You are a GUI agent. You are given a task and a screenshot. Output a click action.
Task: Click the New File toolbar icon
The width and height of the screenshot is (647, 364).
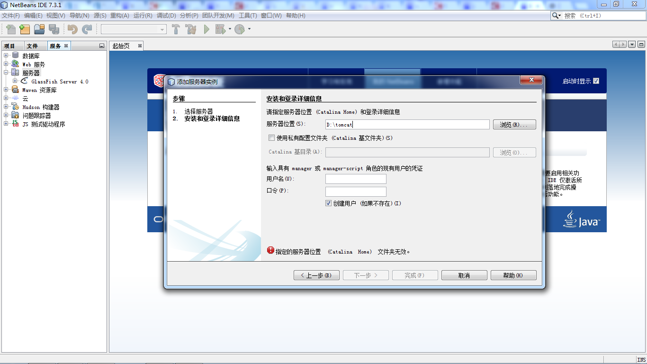coord(10,29)
